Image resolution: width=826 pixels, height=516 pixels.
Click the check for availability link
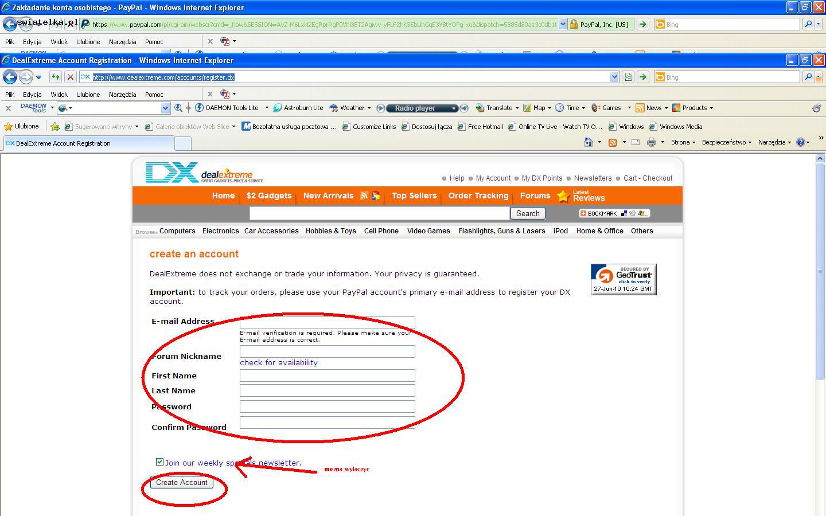[279, 362]
